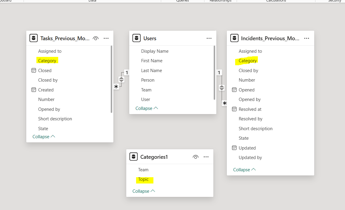Select Category field in Tasks table
The image size is (345, 210).
point(47,61)
